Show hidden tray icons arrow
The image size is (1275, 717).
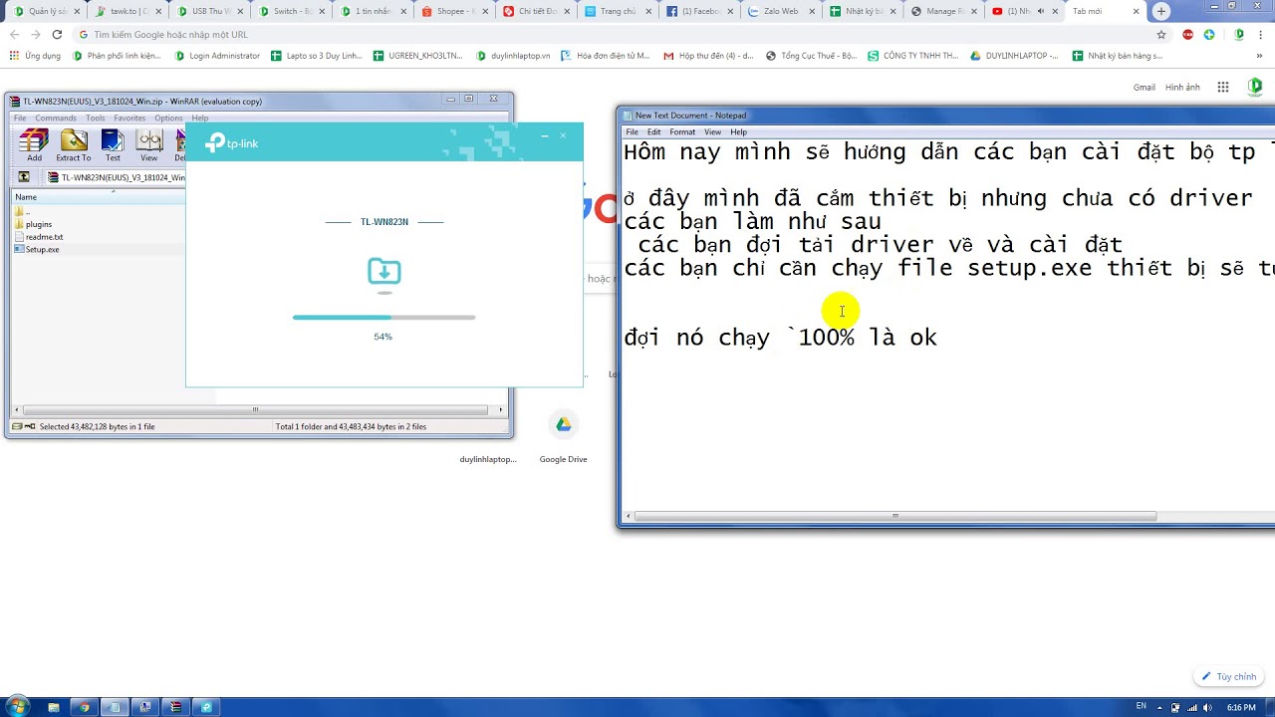1159,707
